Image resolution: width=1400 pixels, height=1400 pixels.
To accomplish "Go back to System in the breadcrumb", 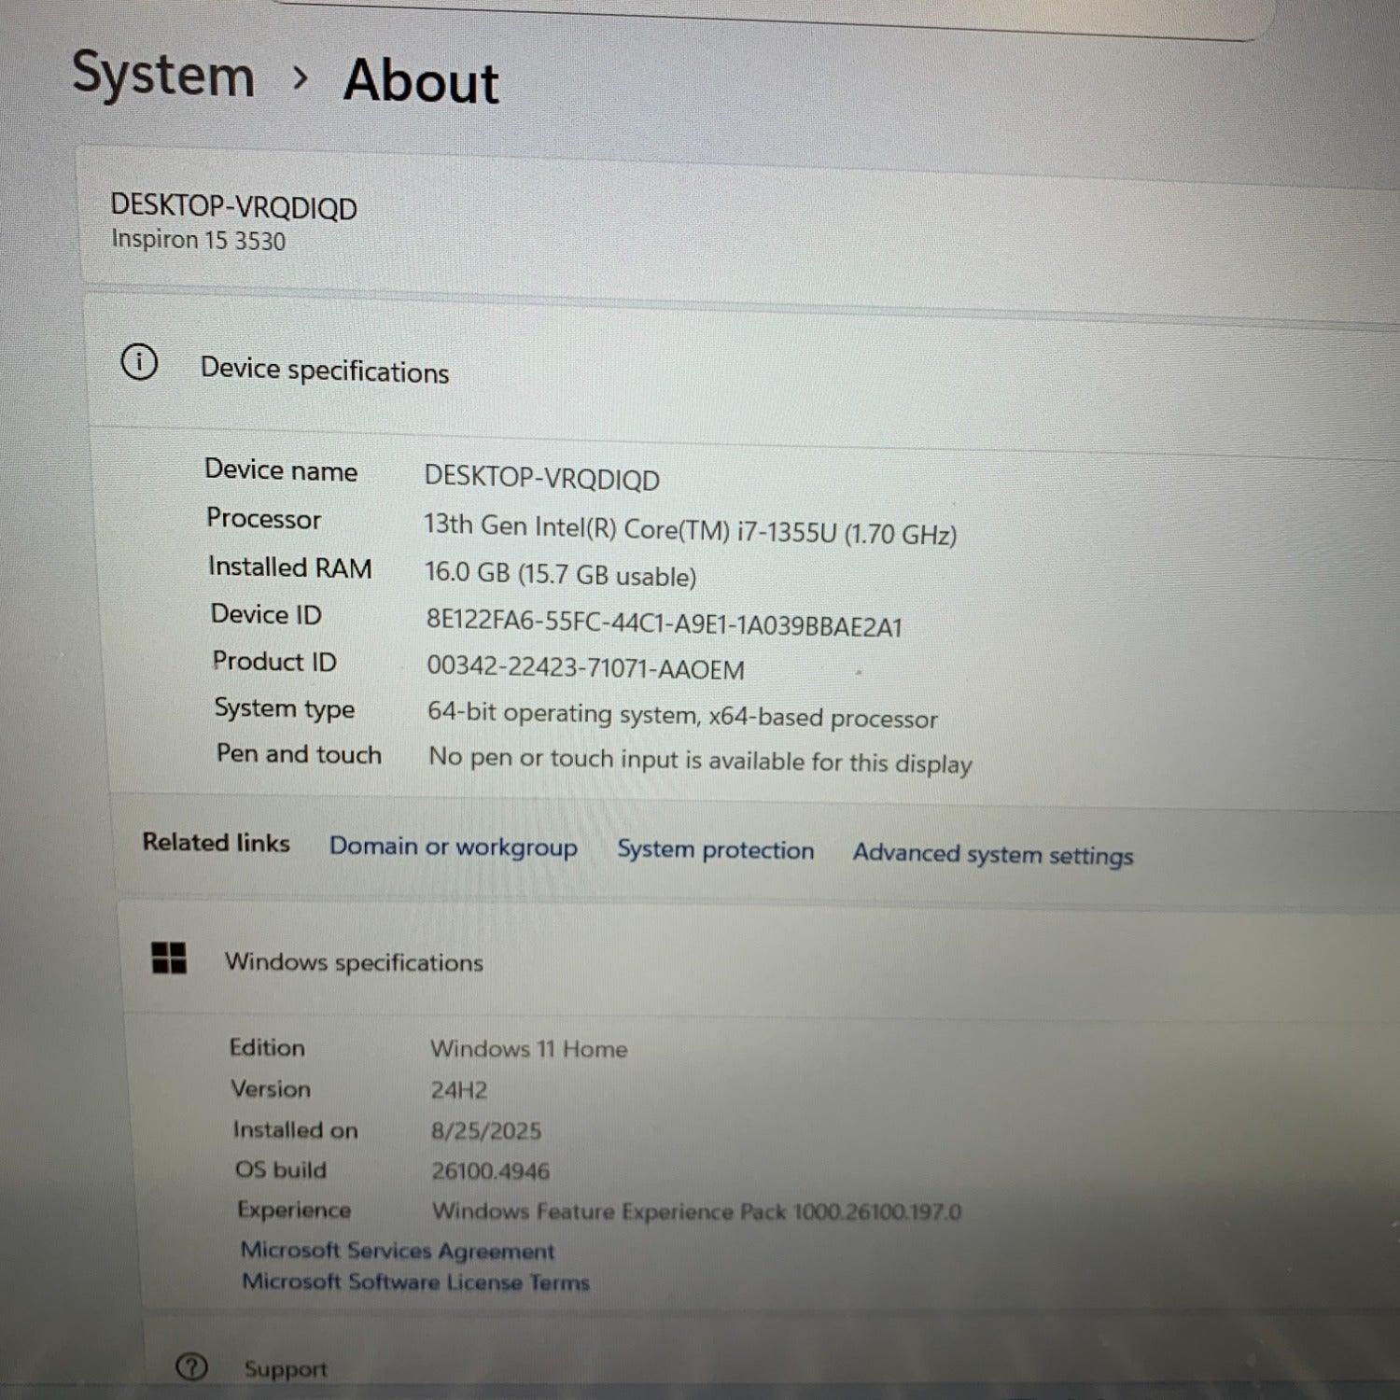I will click(163, 75).
